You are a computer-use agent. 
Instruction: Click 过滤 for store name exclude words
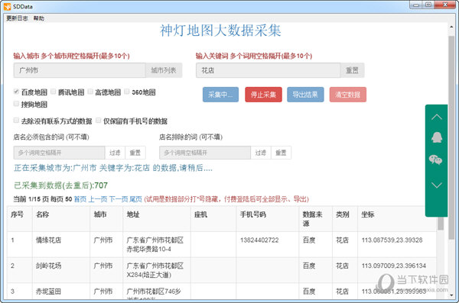pyautogui.click(x=261, y=153)
